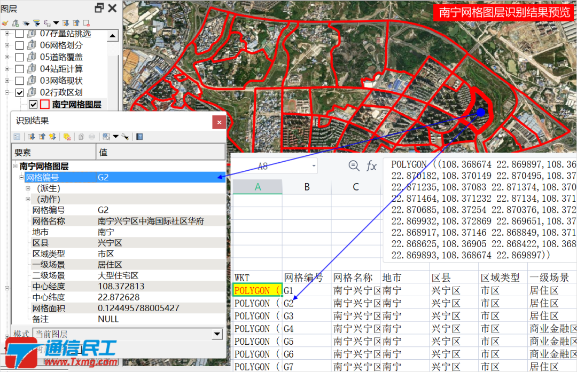Click the copy feature icon in 识别结果
Image resolution: width=577 pixels, height=372 pixels.
tap(80, 137)
